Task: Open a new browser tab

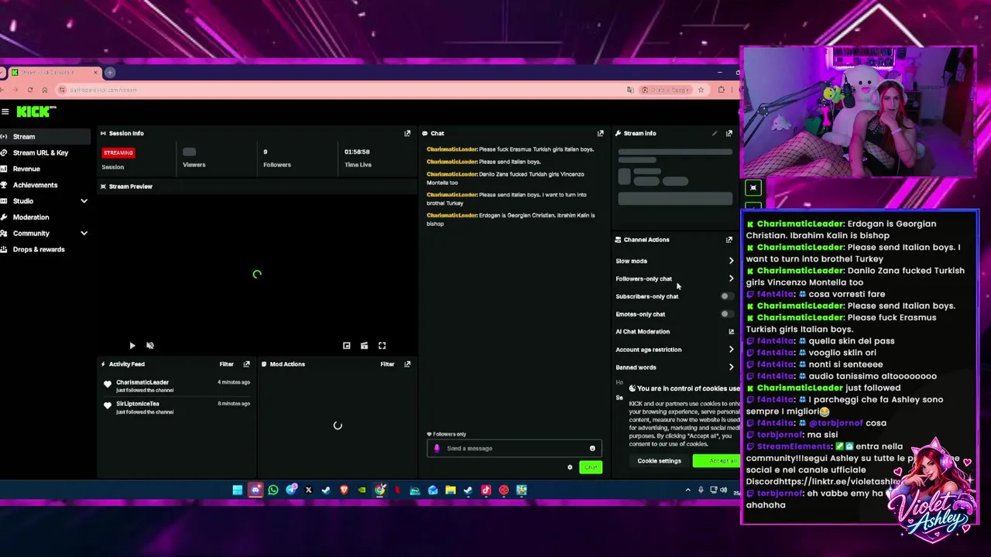Action: tap(110, 72)
